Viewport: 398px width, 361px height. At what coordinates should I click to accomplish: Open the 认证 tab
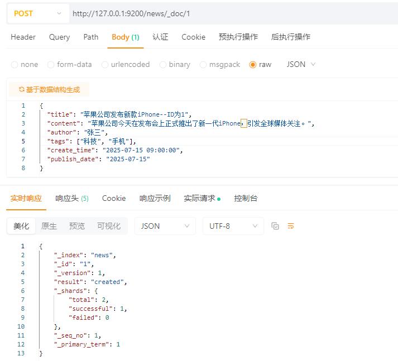(160, 37)
